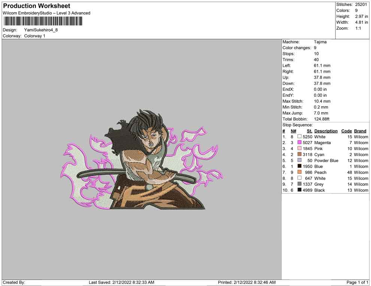
Task: Click the 'Color changes:' label
Action: 297,48
